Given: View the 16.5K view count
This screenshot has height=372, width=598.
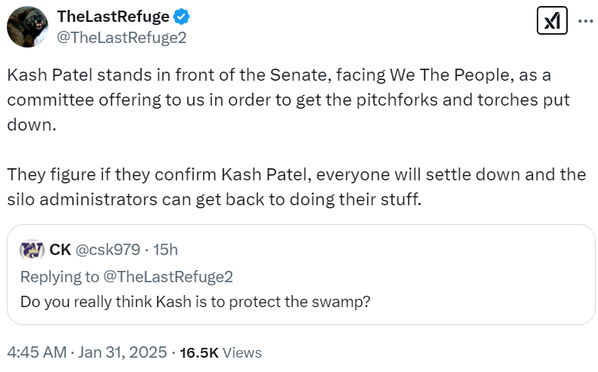Looking at the screenshot, I should pos(199,352).
